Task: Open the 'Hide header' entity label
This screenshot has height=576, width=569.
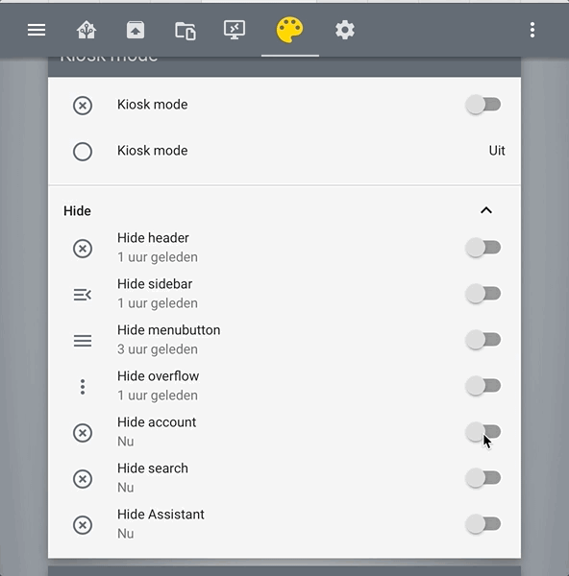Action: (153, 238)
